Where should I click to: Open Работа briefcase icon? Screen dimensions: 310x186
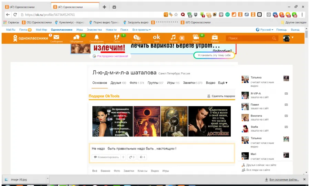(x=215, y=37)
